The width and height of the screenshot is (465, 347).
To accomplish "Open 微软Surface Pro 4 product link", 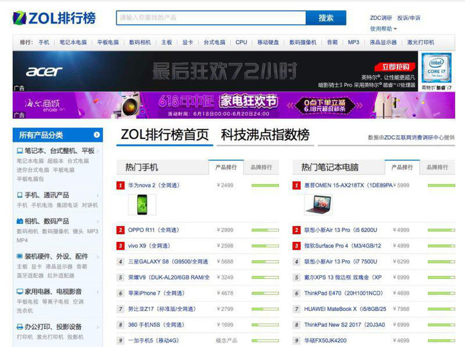I will click(x=342, y=246).
